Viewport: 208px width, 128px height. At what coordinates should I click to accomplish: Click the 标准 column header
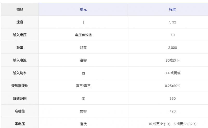(172, 10)
